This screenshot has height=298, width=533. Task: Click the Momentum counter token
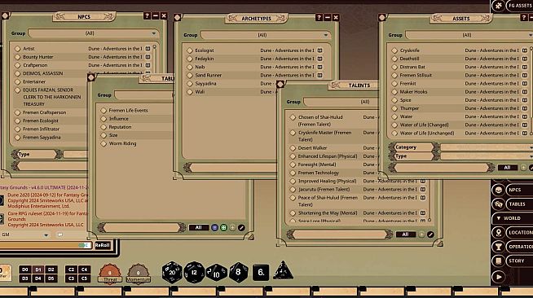point(138,274)
